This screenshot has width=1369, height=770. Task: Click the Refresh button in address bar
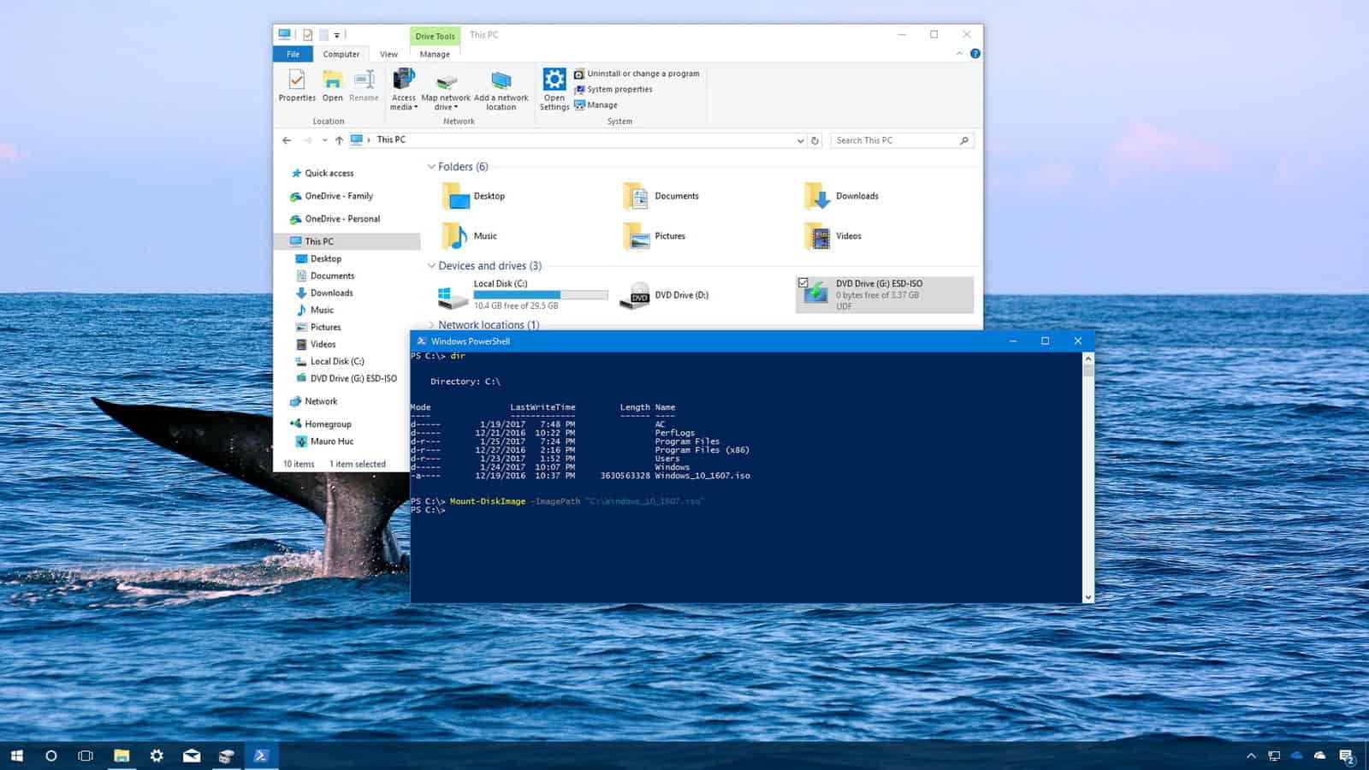click(815, 140)
